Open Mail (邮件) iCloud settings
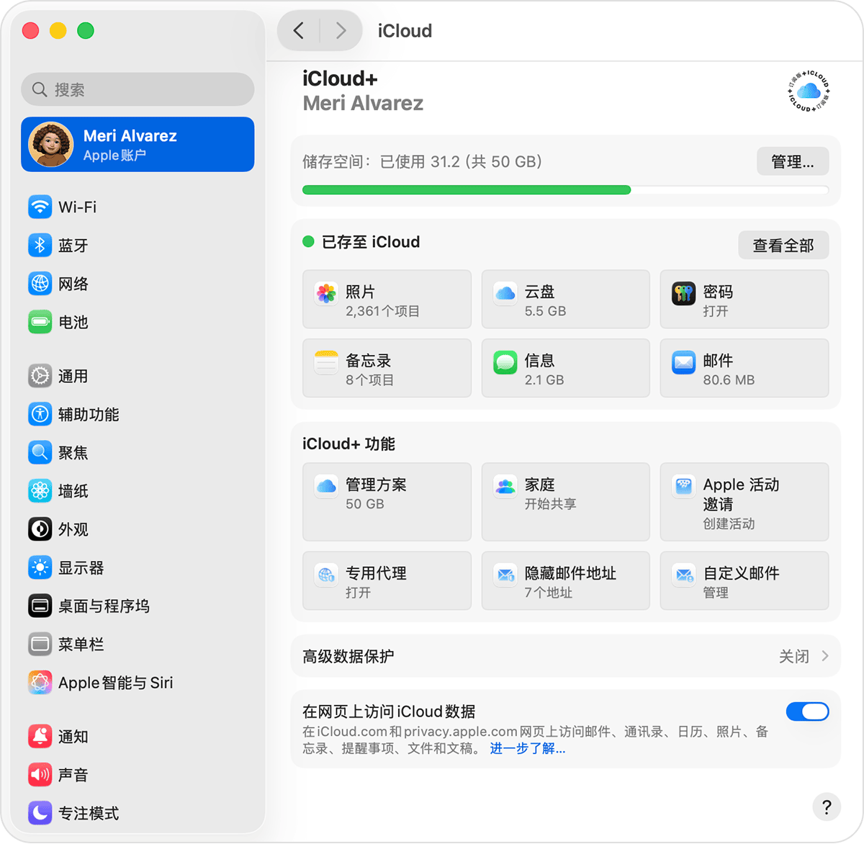 pos(744,368)
